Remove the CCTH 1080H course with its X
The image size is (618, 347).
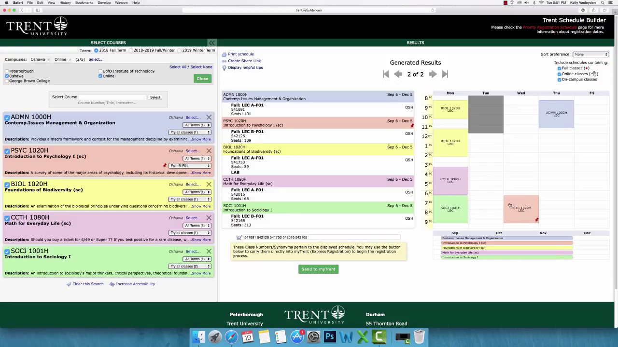pyautogui.click(x=209, y=218)
